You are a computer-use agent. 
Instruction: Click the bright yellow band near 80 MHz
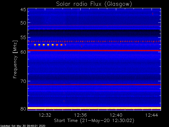point(94,108)
